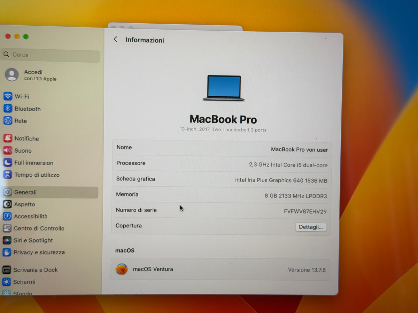
Task: Select Bluetooth label in sidebar
Action: [28, 109]
